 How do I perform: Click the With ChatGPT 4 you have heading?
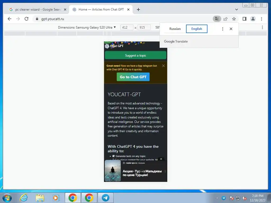pyautogui.click(x=133, y=149)
